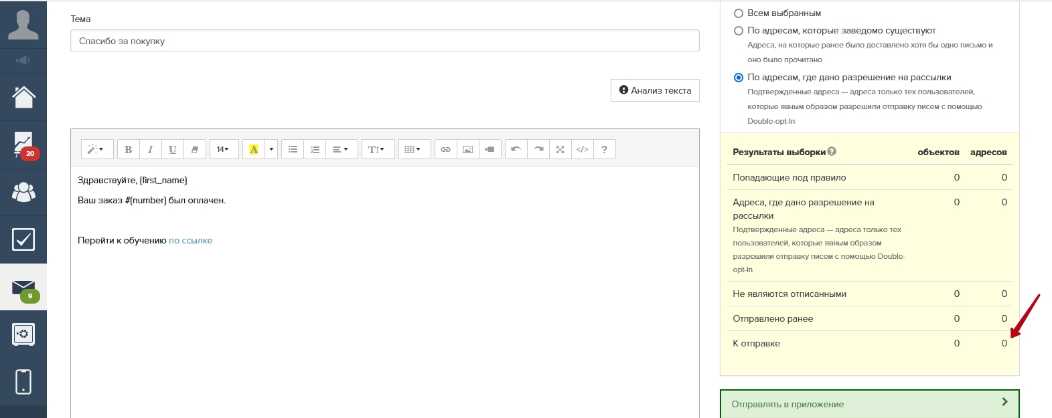The height and width of the screenshot is (418, 1052).
Task: Go to the home section in sidebar
Action: point(23,97)
